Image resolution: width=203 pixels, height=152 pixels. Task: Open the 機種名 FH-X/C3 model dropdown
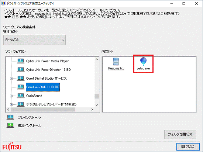click(34, 40)
